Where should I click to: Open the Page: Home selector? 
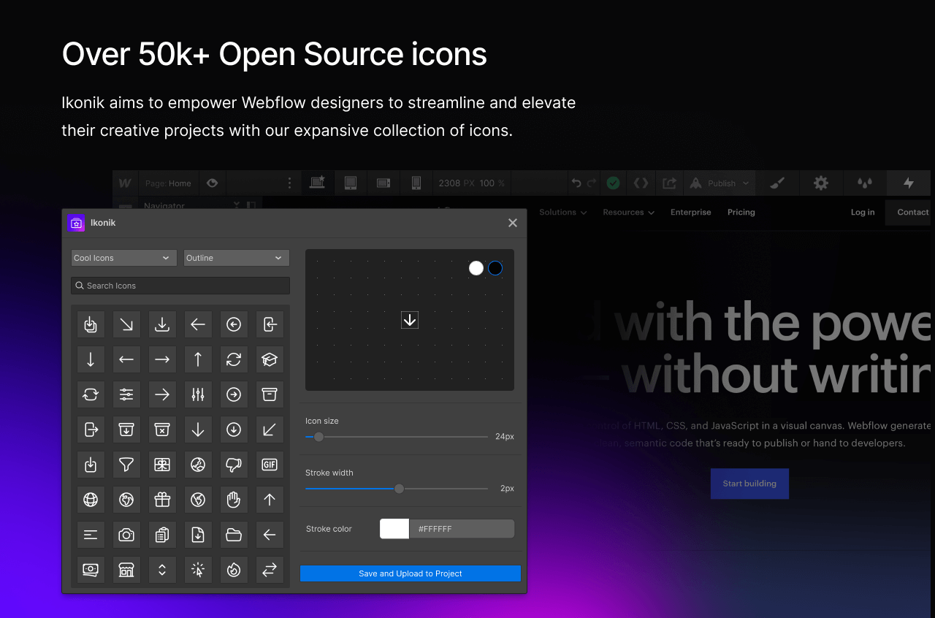point(168,183)
